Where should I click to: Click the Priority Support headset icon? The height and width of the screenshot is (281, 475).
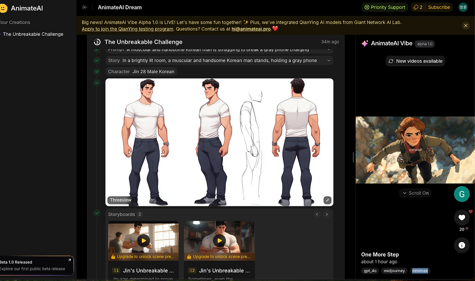(x=367, y=7)
